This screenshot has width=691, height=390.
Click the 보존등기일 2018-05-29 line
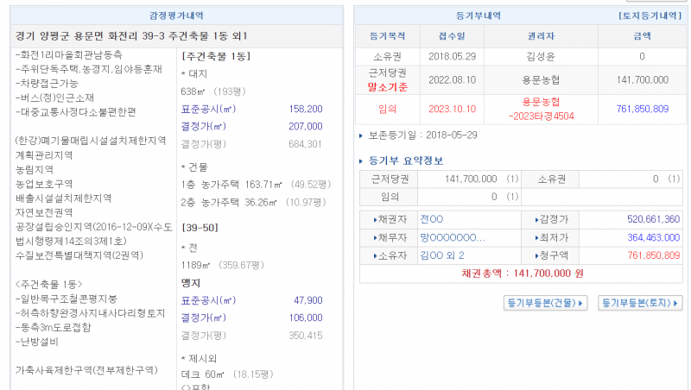[x=422, y=135]
